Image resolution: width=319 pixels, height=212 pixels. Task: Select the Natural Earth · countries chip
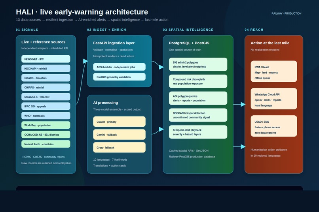pyautogui.click(x=46, y=144)
